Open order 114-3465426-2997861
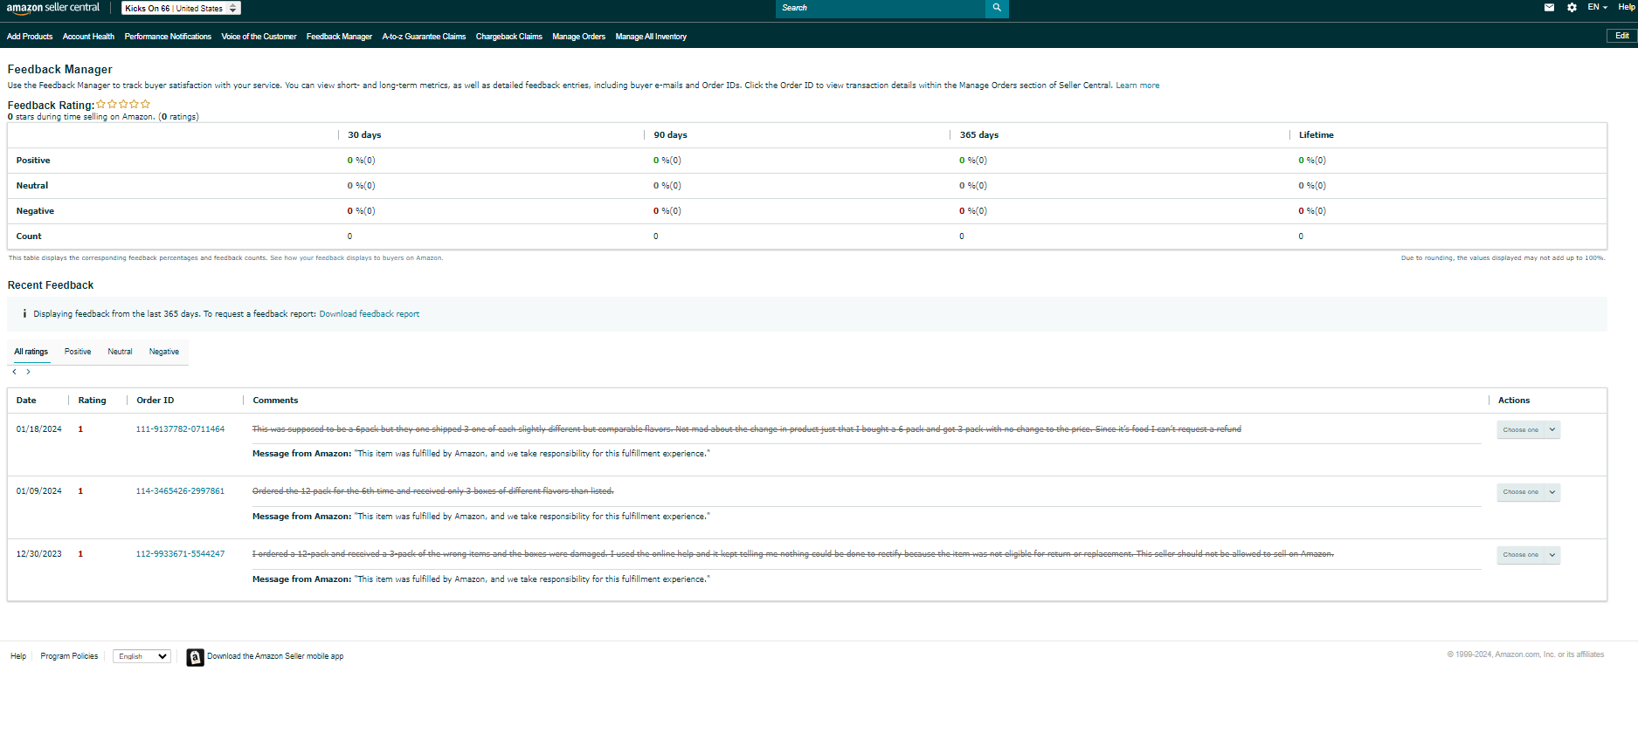1638x733 pixels. [180, 491]
